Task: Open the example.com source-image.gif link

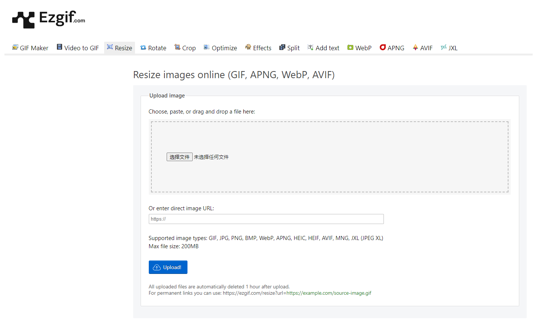Action: coord(329,293)
